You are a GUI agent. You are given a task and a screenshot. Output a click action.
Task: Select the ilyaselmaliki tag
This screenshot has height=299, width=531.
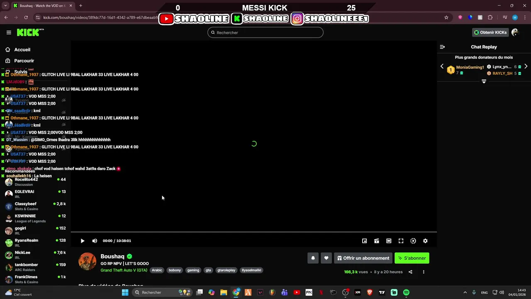[251, 270]
